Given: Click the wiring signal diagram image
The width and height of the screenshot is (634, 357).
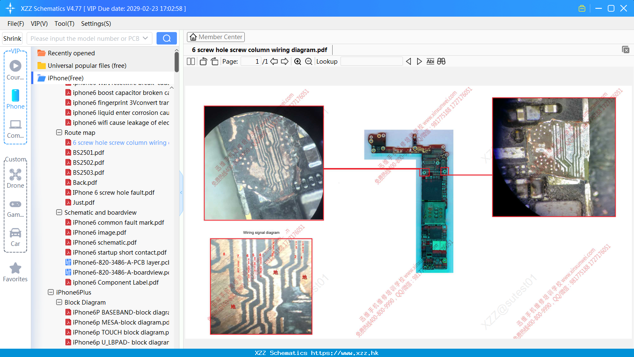Looking at the screenshot, I should tap(261, 286).
